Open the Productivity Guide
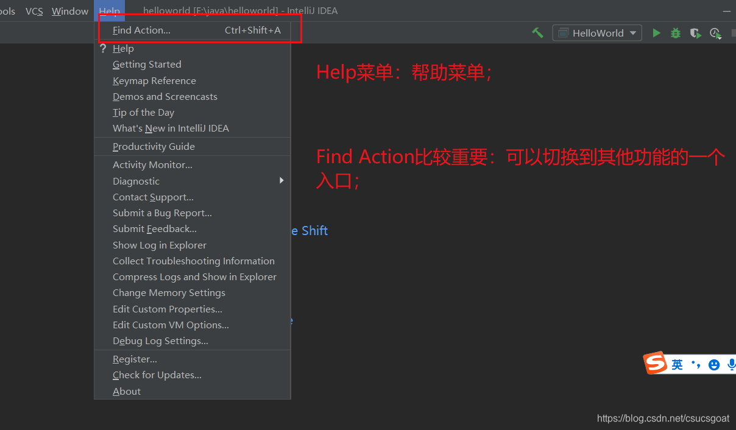Screen dimensions: 736x430 click(x=193, y=147)
